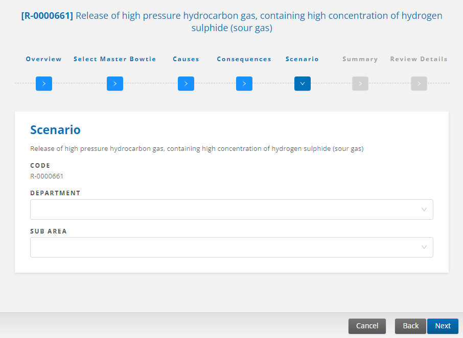Proceed with the Next button
The width and height of the screenshot is (463, 338).
[443, 326]
